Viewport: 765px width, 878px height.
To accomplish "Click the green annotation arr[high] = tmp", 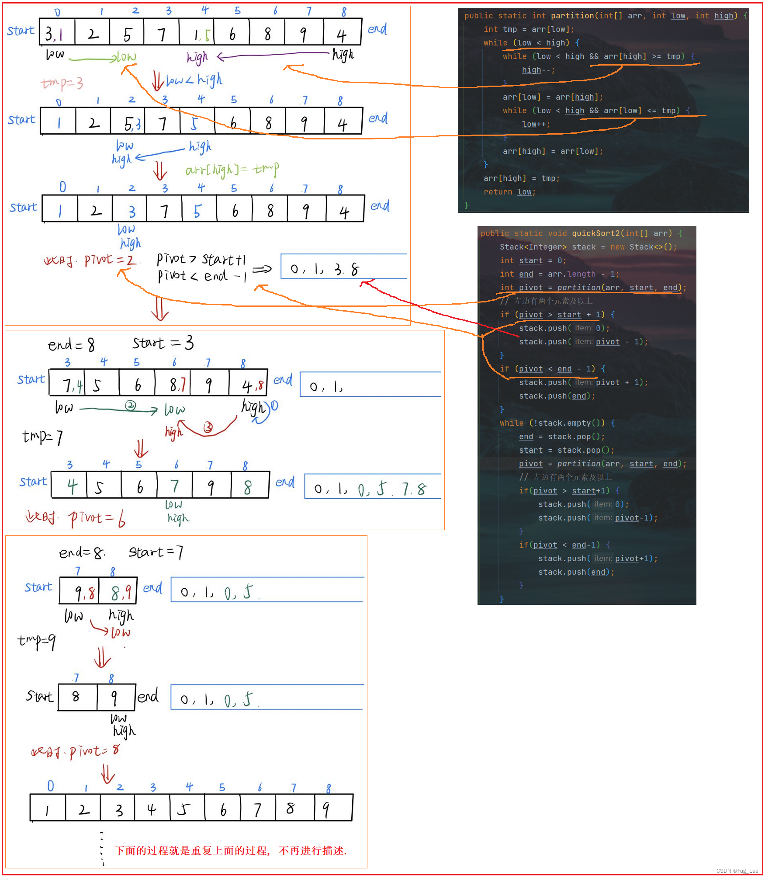I will tap(232, 168).
